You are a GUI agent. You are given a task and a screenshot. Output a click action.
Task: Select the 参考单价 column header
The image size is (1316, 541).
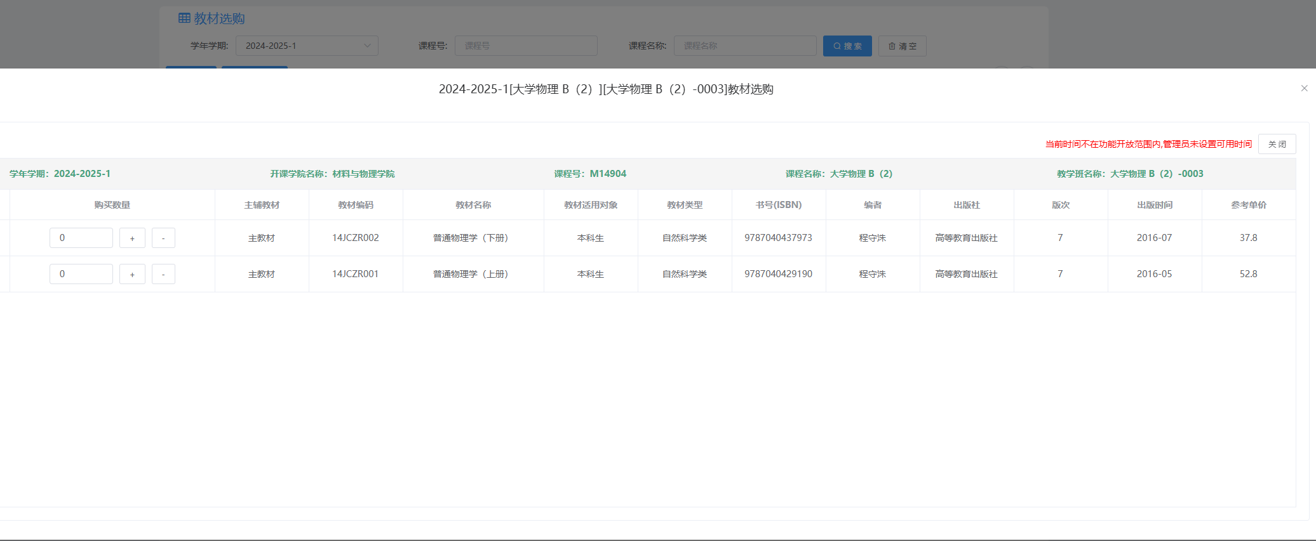pyautogui.click(x=1249, y=205)
